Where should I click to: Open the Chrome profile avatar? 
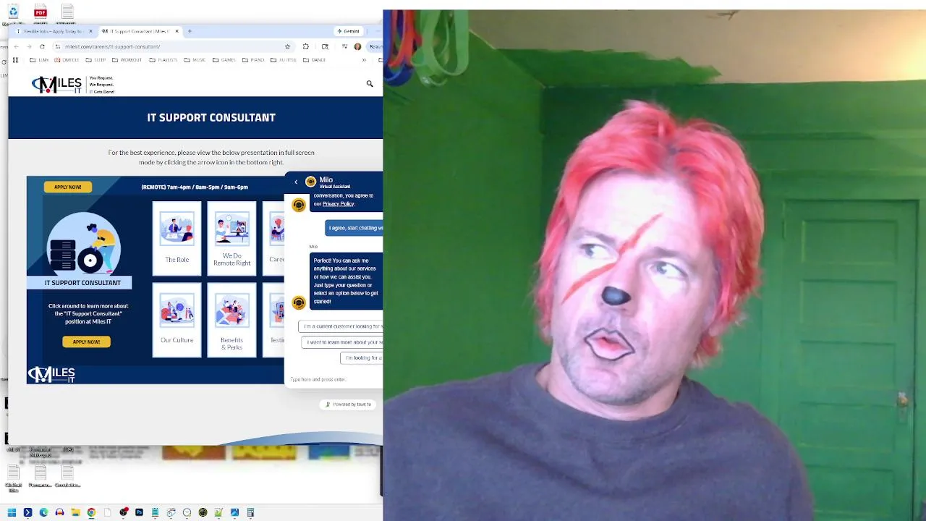point(357,46)
